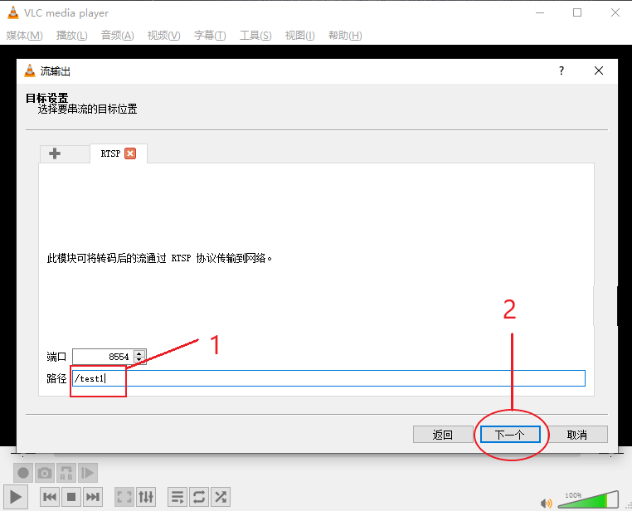Screen dimensions: 632x511
Task: Toggle fullscreen video mode
Action: click(x=124, y=497)
